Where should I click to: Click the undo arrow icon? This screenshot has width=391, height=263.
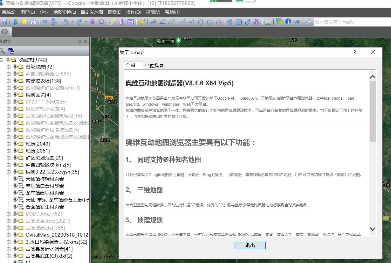(66, 22)
